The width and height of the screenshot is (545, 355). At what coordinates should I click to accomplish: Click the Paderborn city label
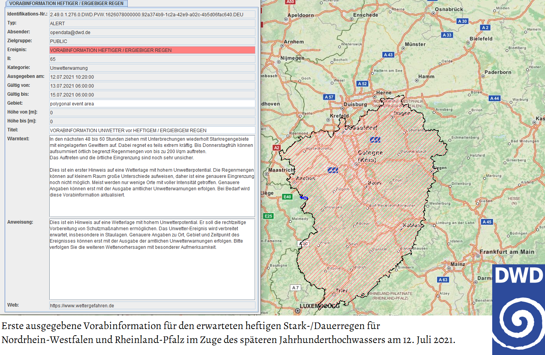[x=498, y=72]
